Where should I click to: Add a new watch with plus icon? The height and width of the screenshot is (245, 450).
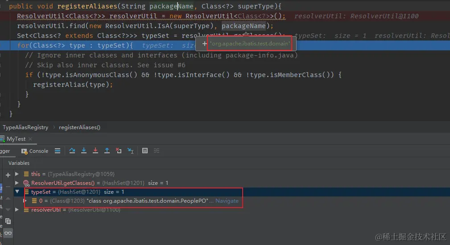pos(8,175)
